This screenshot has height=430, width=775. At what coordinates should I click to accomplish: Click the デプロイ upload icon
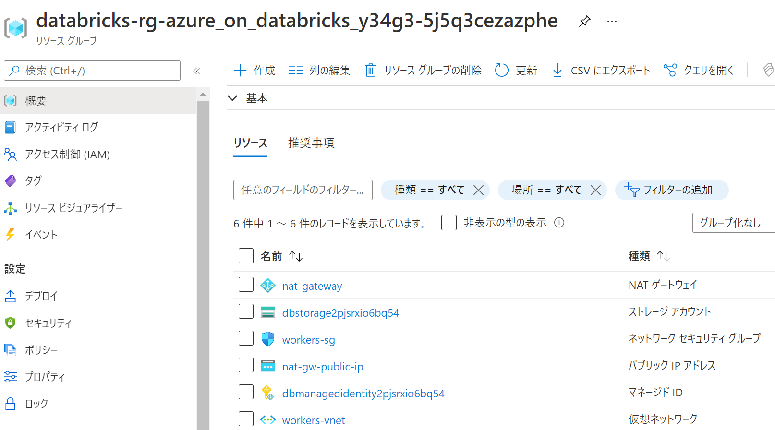click(x=10, y=296)
